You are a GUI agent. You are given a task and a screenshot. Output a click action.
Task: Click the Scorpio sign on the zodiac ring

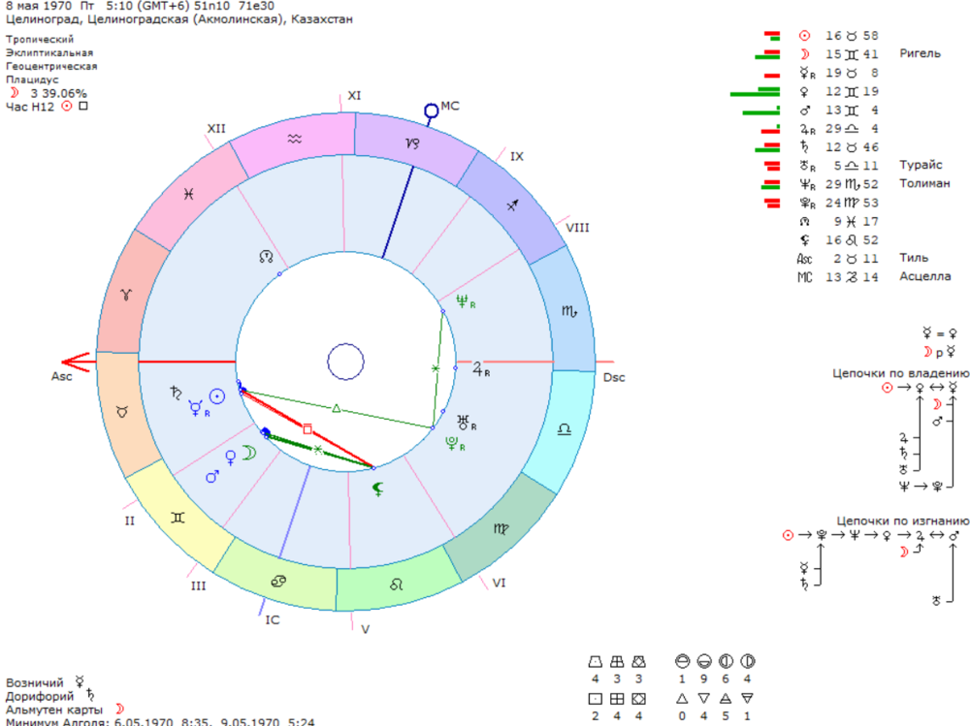click(569, 311)
